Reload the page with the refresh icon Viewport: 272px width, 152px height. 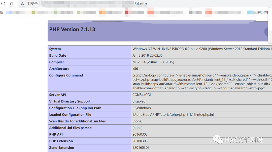pos(3,3)
